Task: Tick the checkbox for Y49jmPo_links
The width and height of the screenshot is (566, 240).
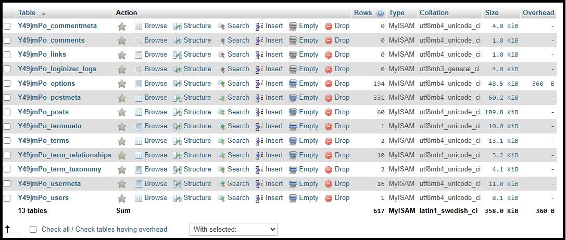Action: point(7,55)
